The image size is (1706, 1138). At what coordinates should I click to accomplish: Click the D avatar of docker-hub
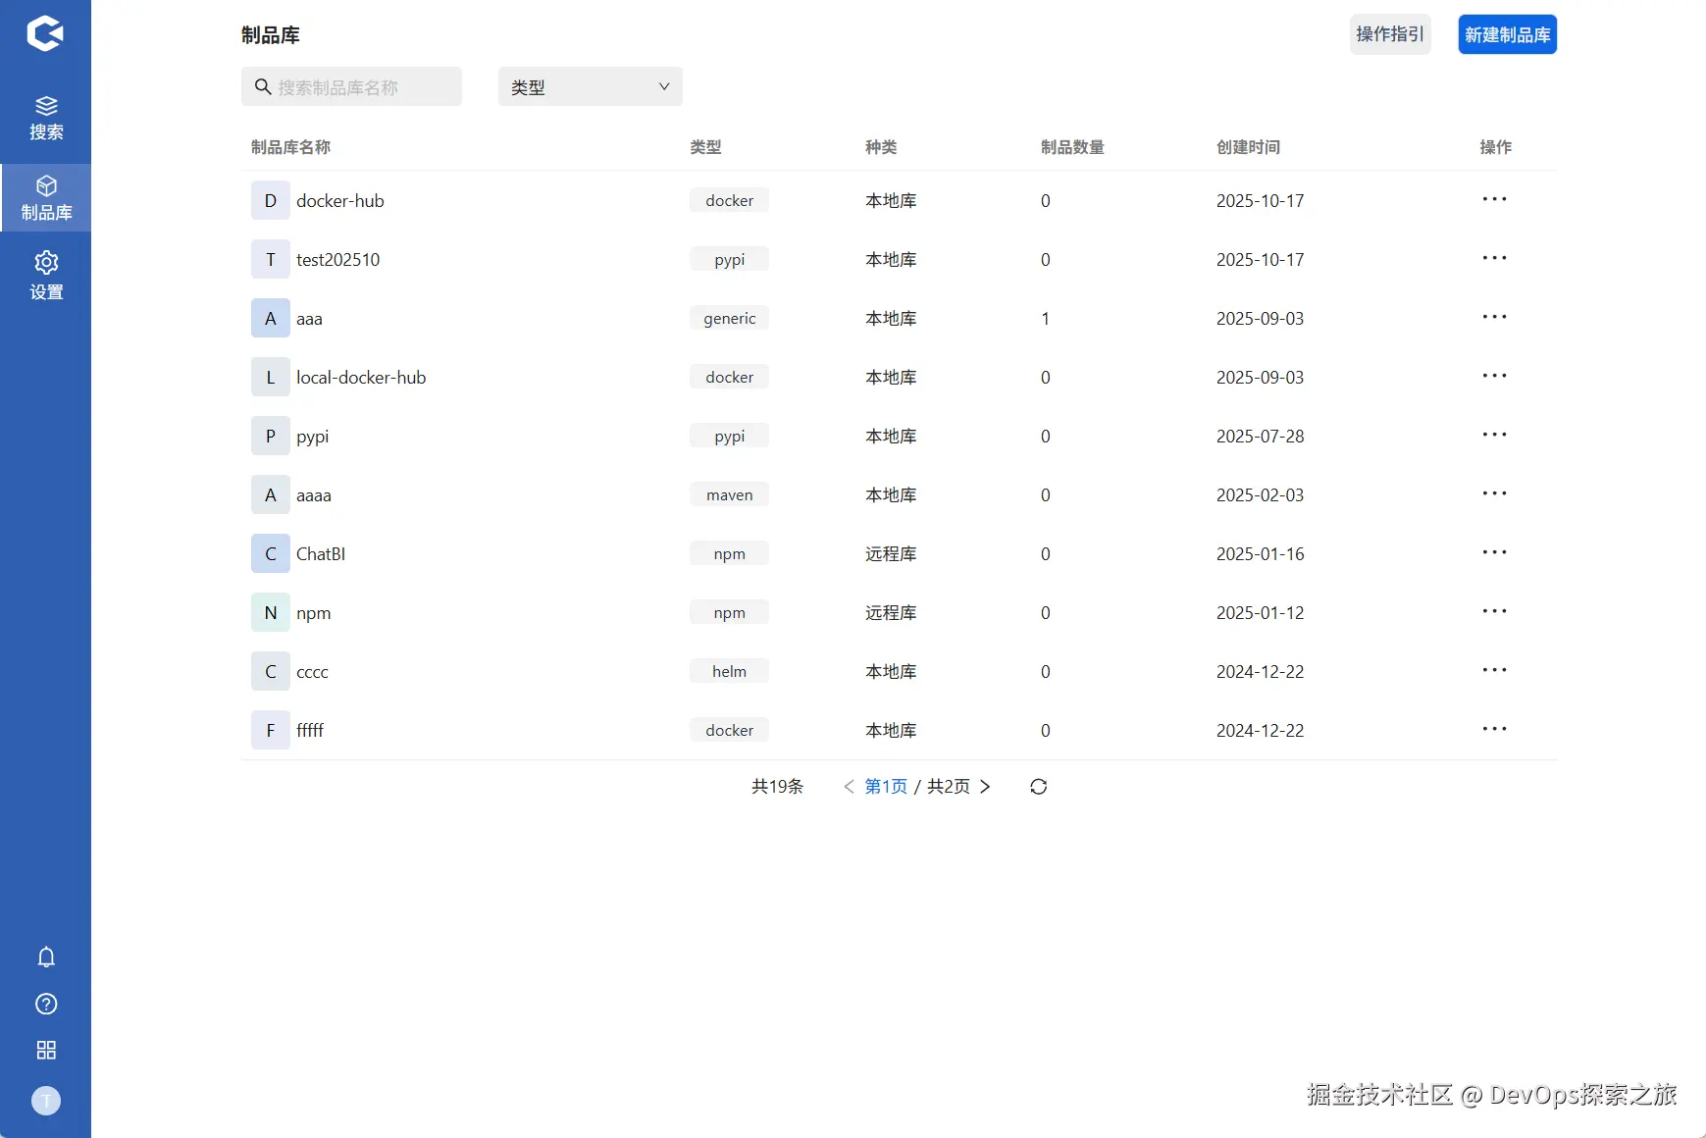(271, 200)
